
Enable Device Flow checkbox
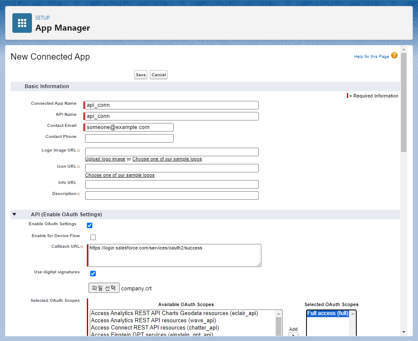(x=93, y=237)
